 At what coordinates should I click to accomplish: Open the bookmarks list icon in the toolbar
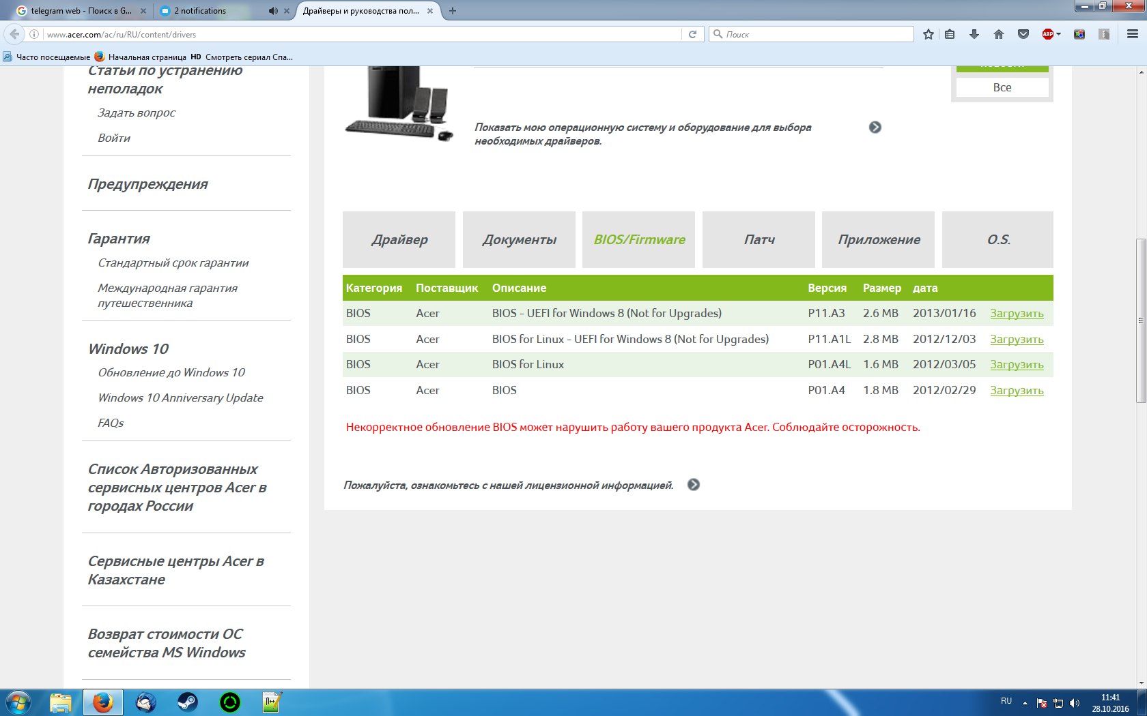click(x=950, y=34)
